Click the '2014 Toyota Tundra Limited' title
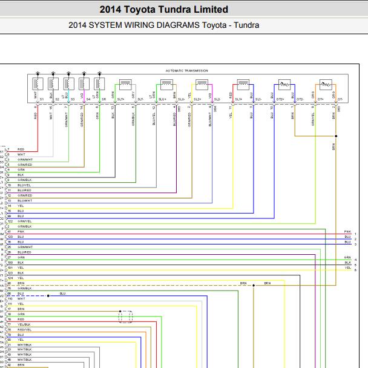The width and height of the screenshot is (368, 368). (164, 10)
